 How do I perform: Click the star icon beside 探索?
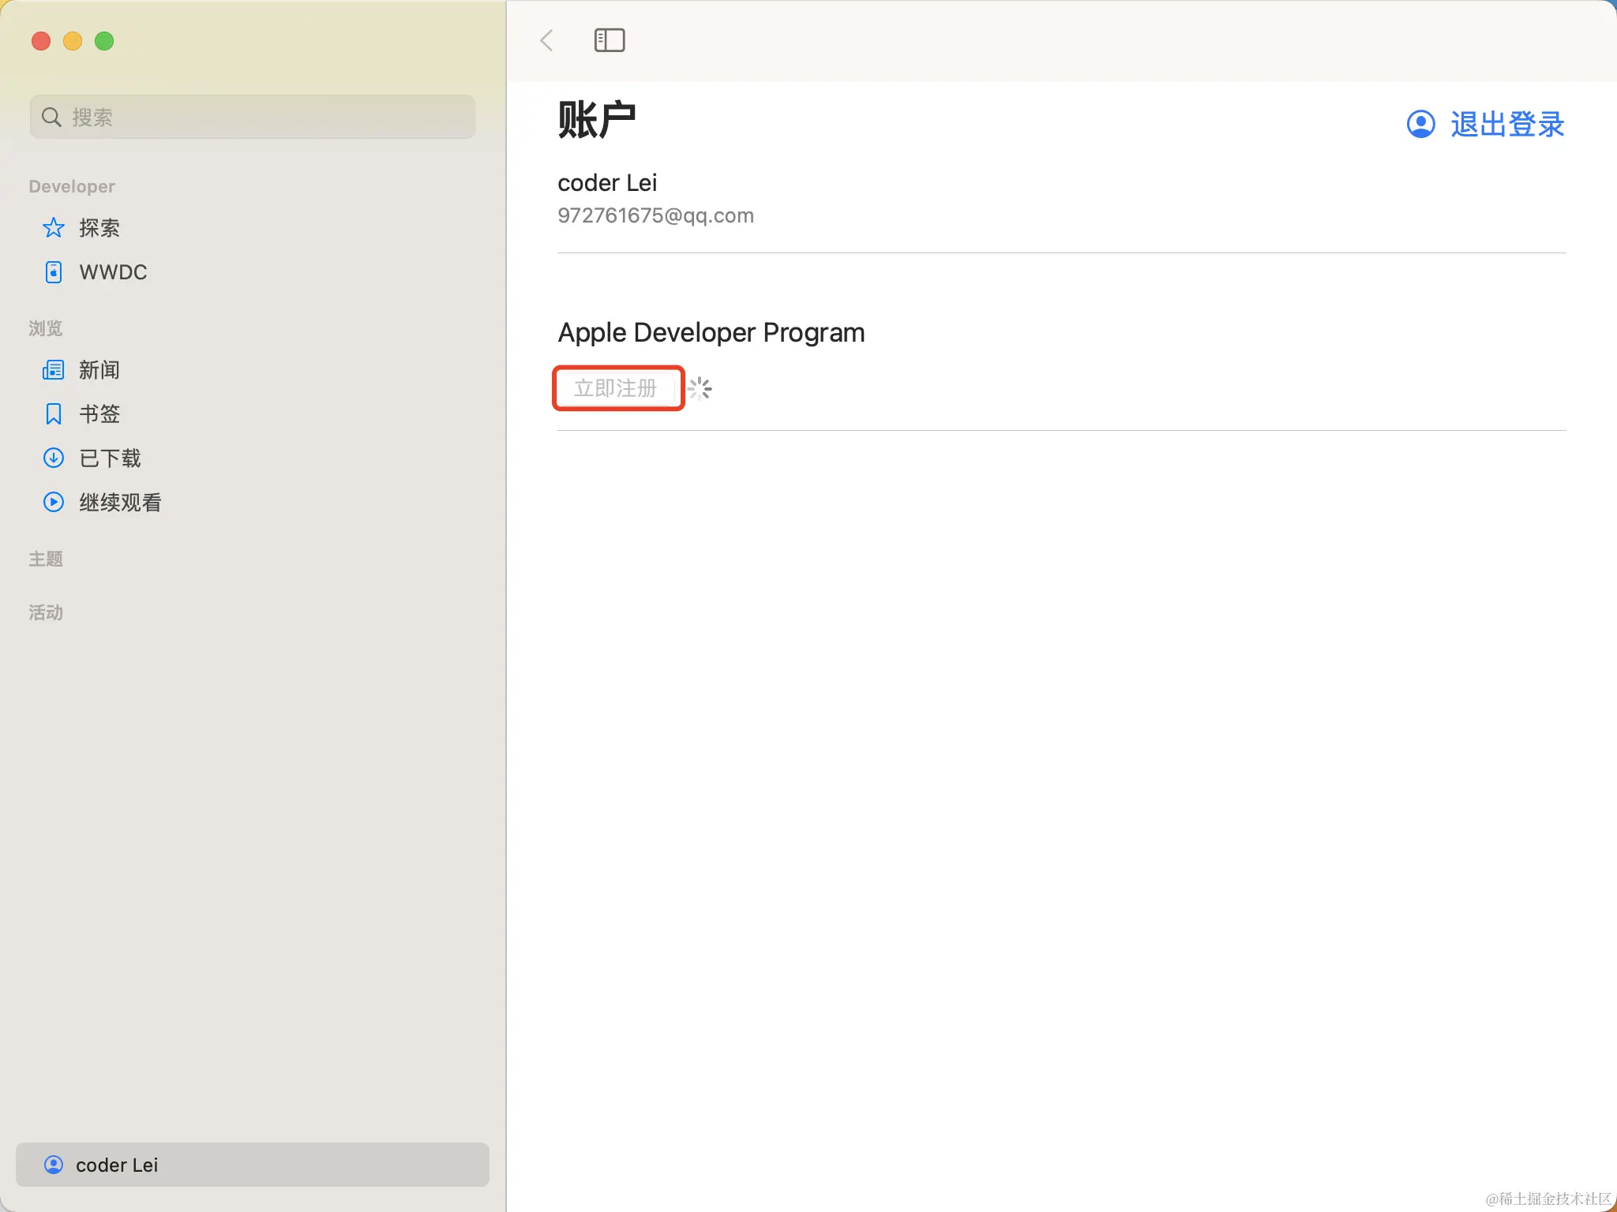(x=53, y=228)
